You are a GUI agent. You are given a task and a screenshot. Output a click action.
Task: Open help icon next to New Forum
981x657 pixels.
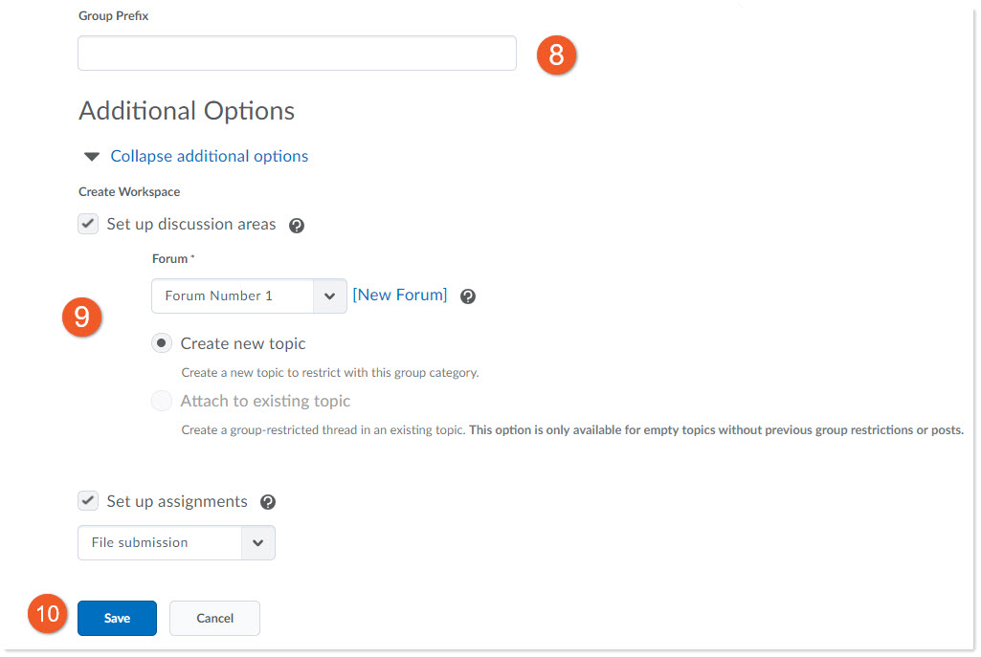[x=468, y=296]
